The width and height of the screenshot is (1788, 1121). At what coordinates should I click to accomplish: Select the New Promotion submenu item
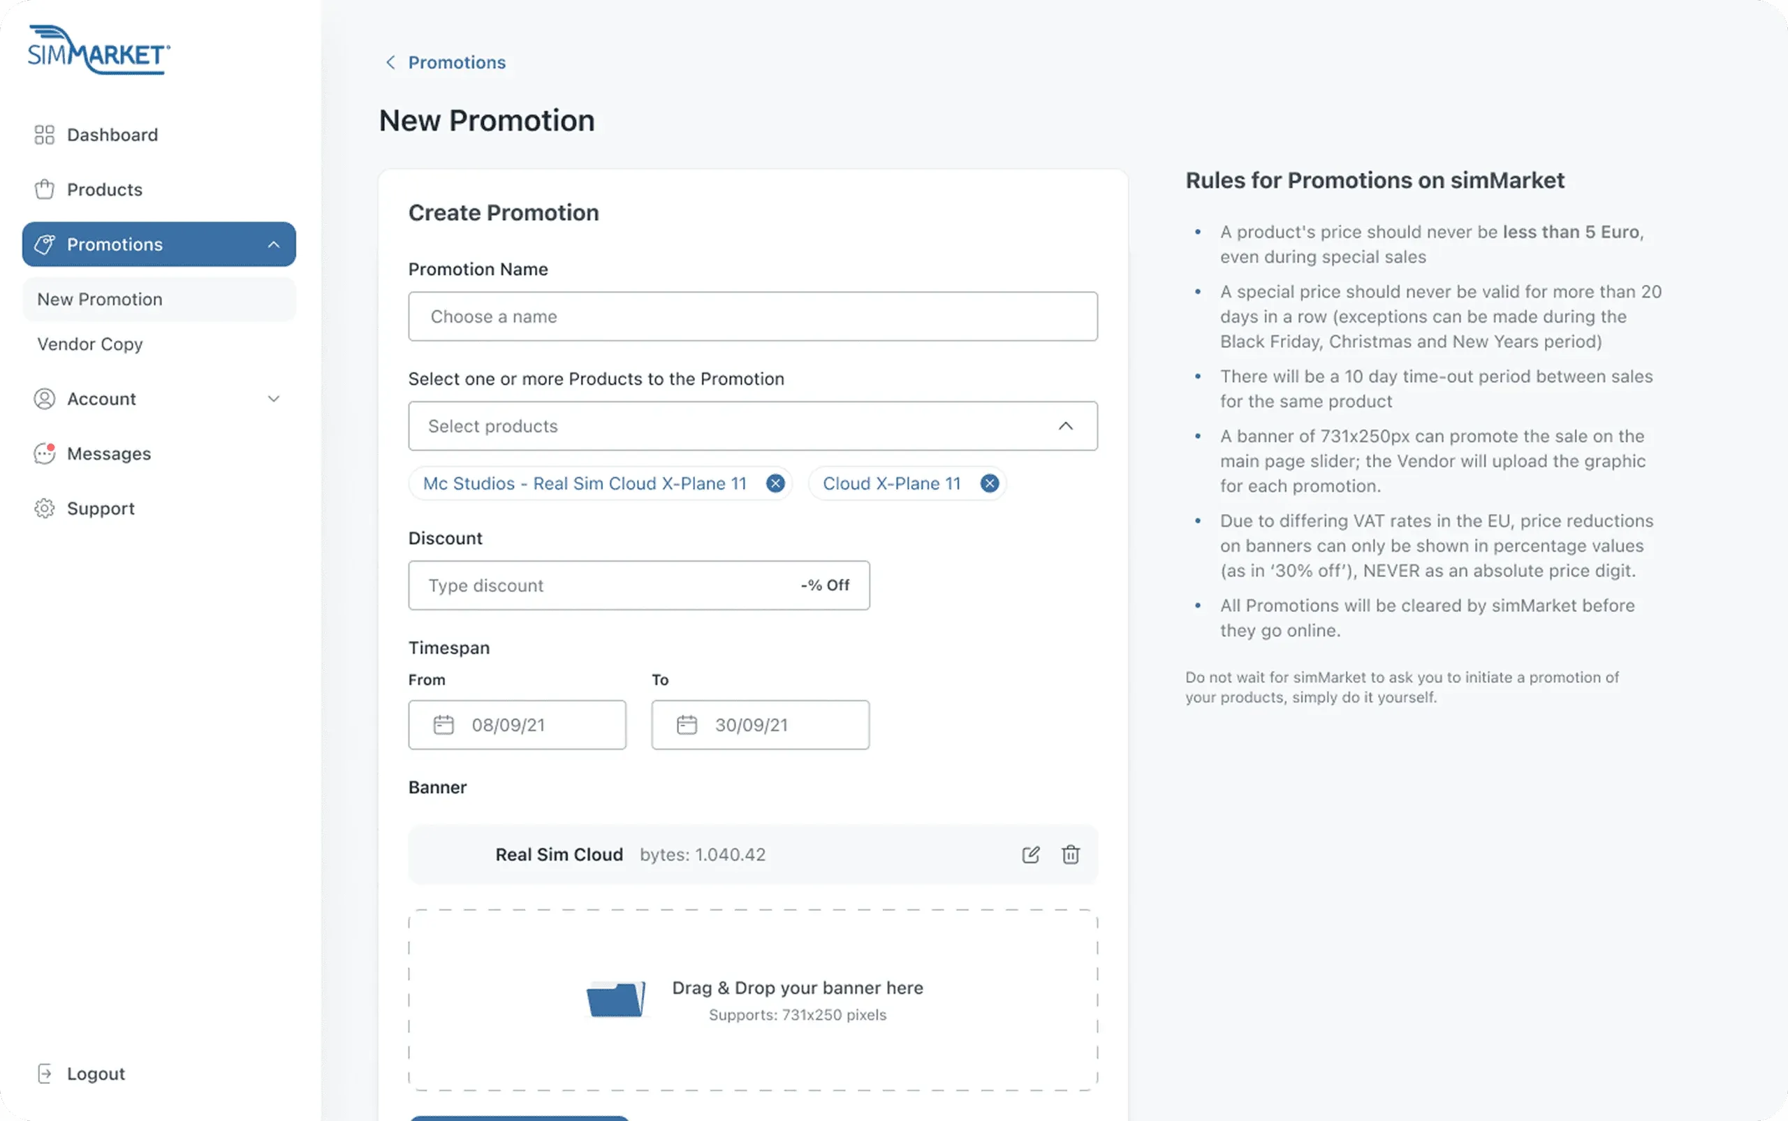click(159, 300)
